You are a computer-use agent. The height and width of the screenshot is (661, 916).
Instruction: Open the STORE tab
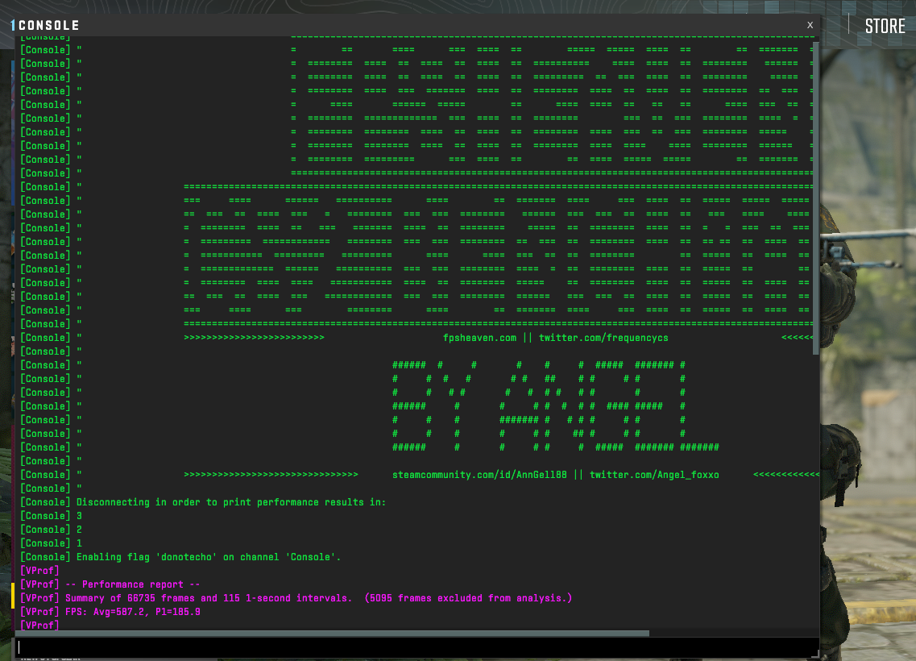pyautogui.click(x=885, y=26)
